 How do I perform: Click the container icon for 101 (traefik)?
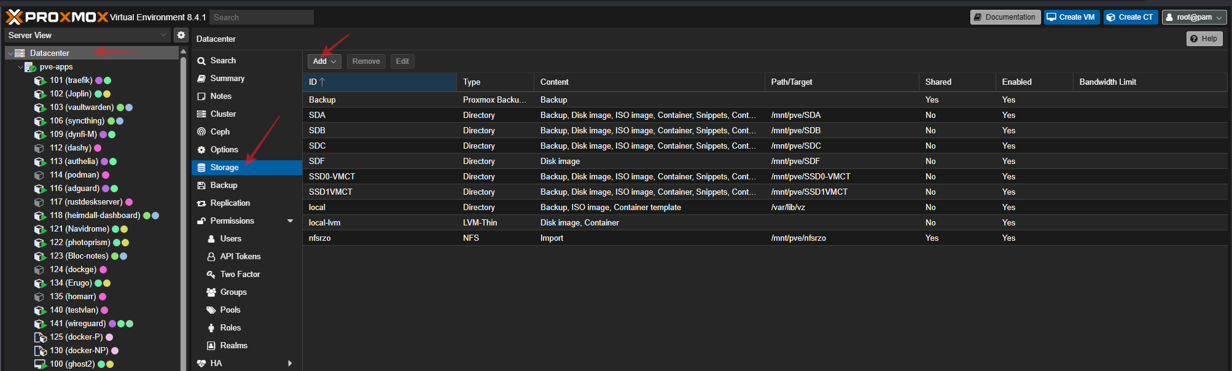40,80
